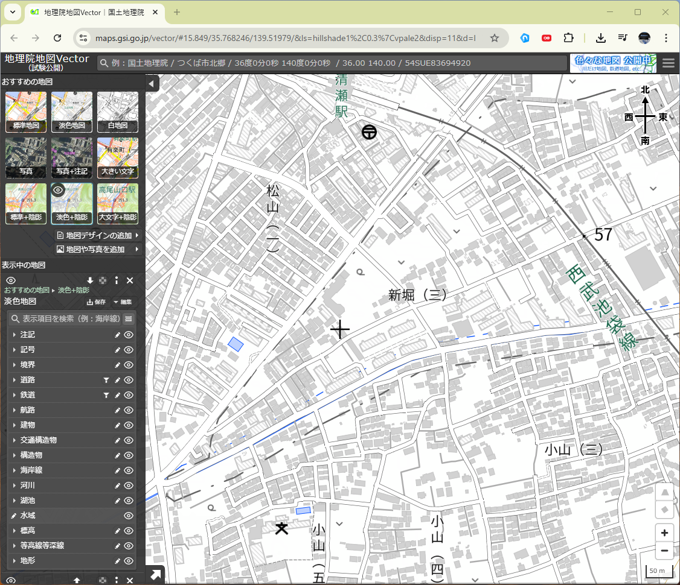Expand the 建物 tree group

(14, 425)
